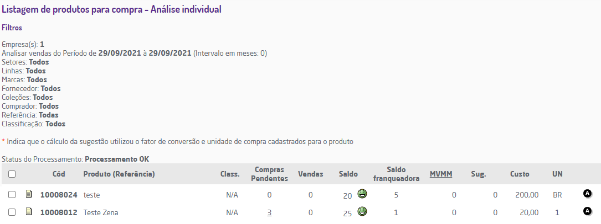The image size is (601, 224).
Task: Click the Custo column header
Action: click(520, 174)
